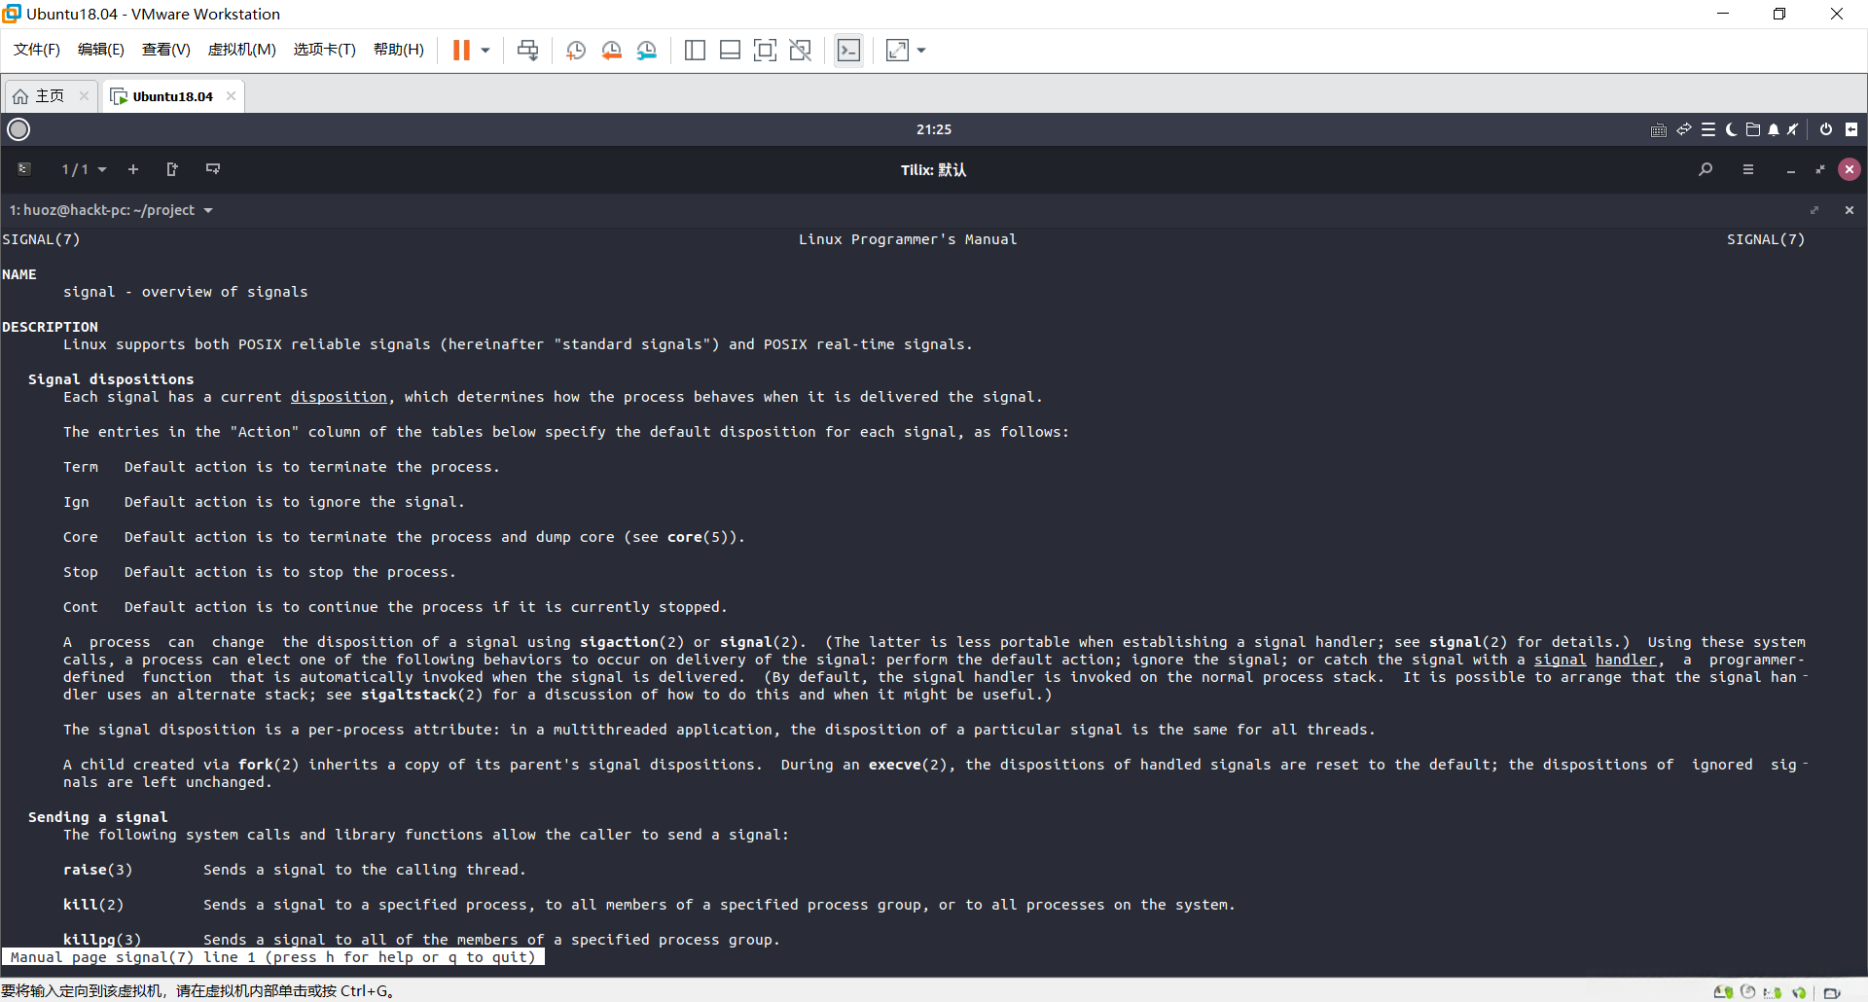Click the underlined word "disposition"
The width and height of the screenshot is (1868, 1002).
(339, 397)
